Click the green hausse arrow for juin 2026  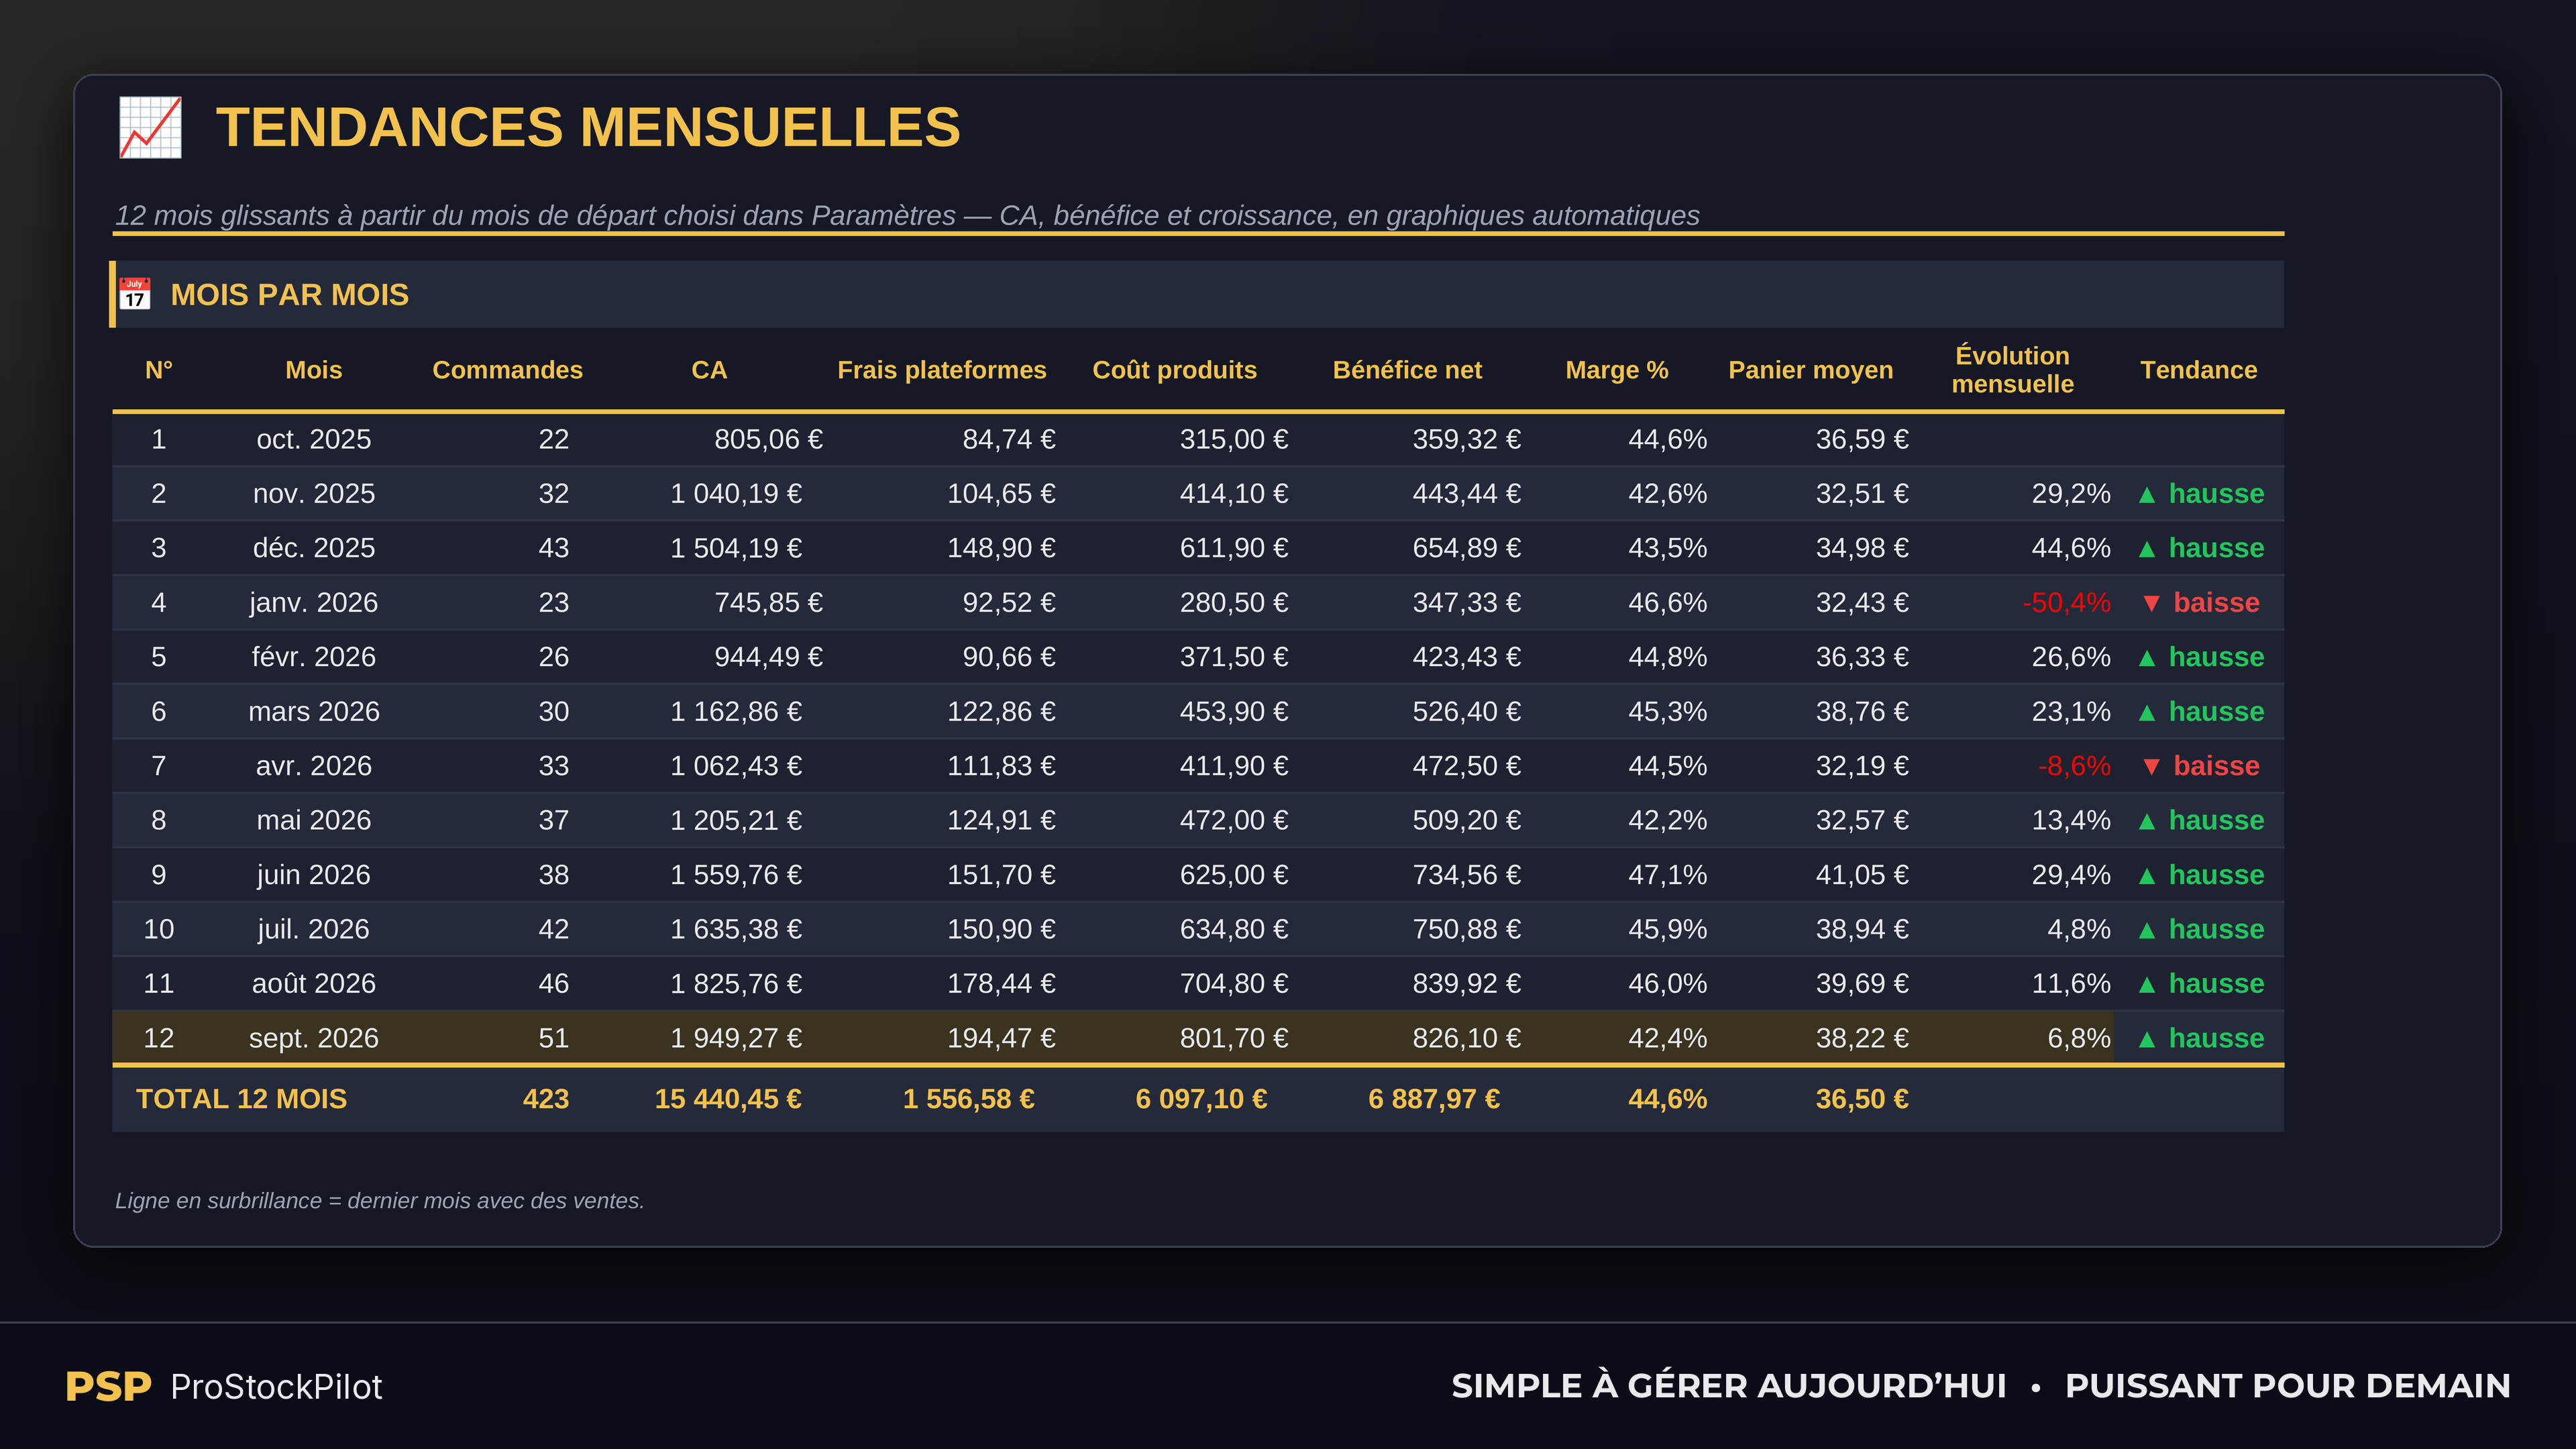click(x=2146, y=876)
